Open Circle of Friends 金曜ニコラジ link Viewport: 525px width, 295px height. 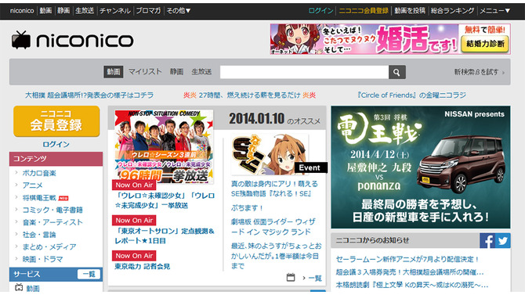(411, 95)
